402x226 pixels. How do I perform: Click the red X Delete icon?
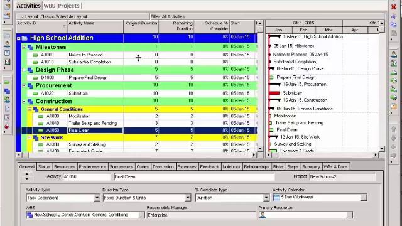click(394, 7)
